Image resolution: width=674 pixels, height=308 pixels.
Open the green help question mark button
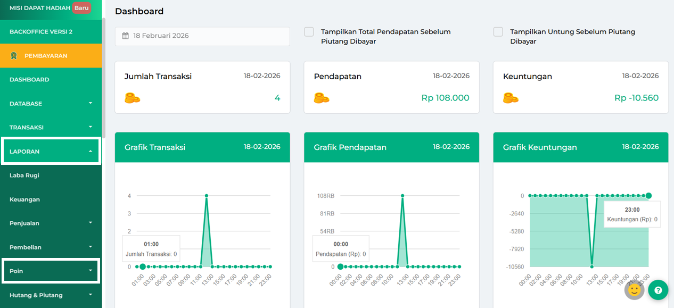pyautogui.click(x=658, y=290)
